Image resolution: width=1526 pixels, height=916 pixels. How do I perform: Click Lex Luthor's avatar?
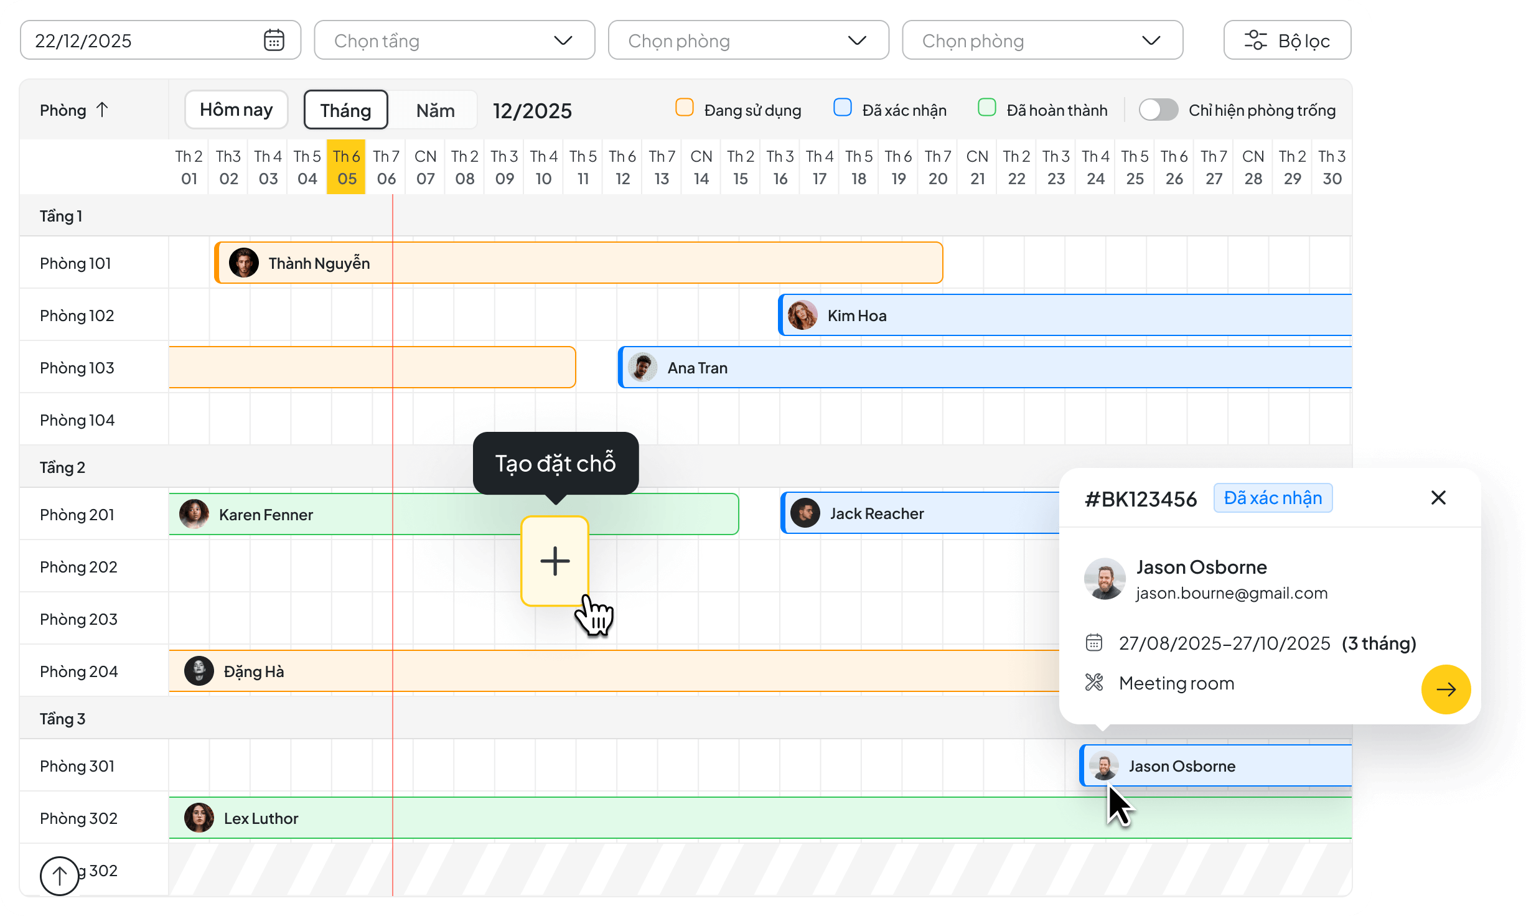coord(199,818)
